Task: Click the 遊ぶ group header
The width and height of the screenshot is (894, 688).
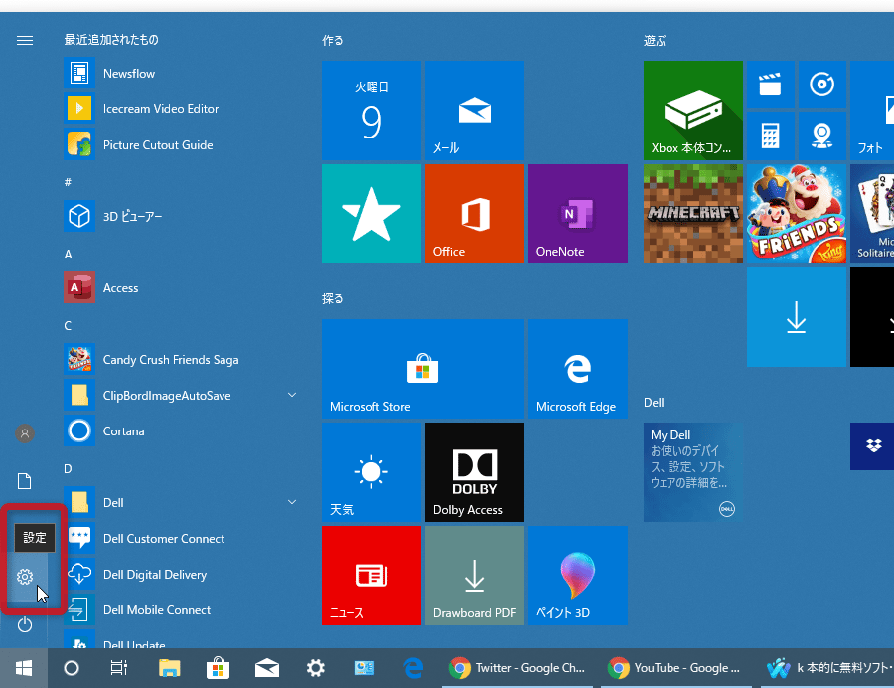Action: [655, 41]
